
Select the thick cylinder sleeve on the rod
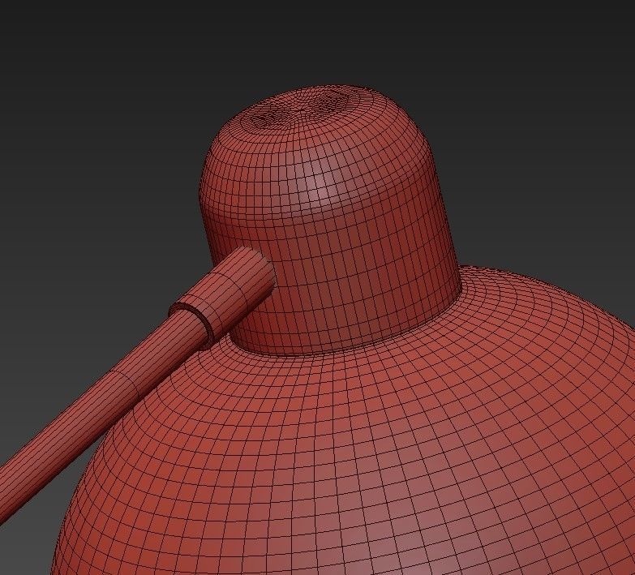coord(223,298)
